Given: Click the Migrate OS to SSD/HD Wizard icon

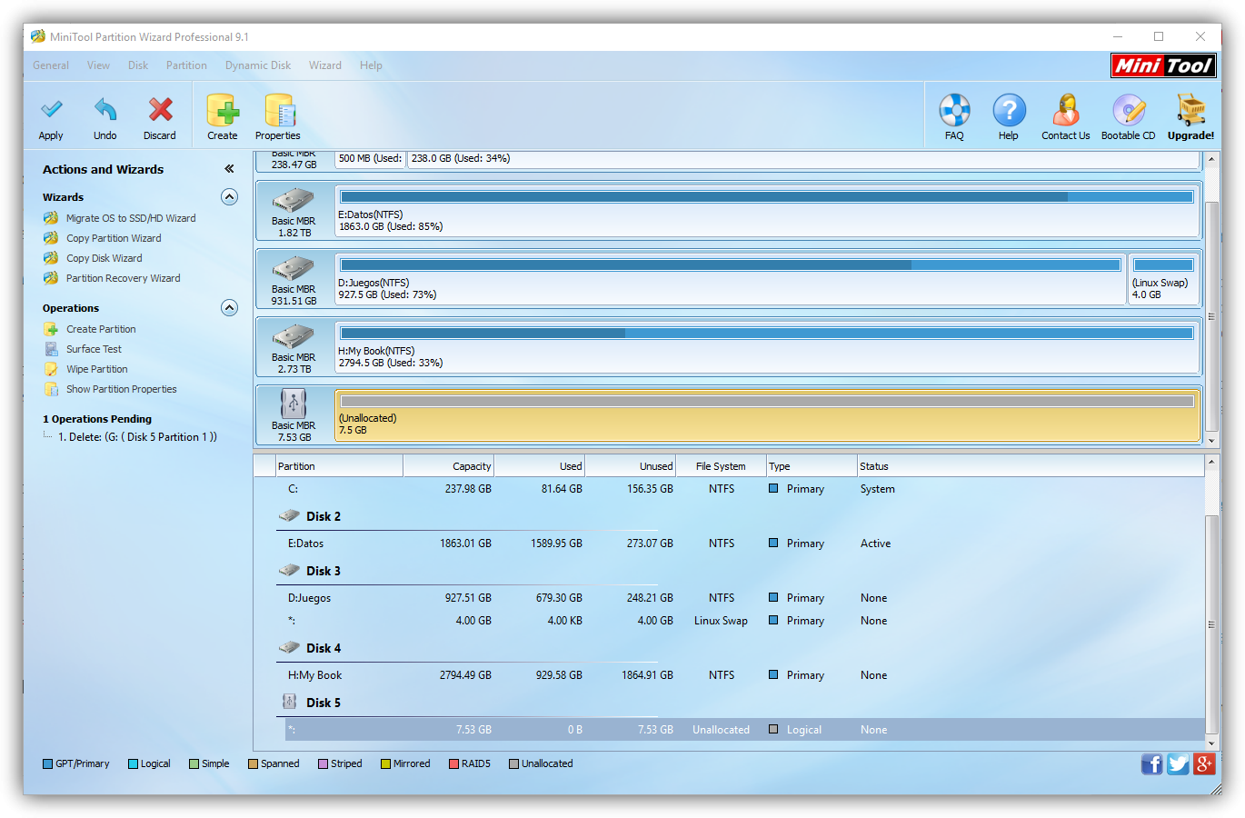Looking at the screenshot, I should pyautogui.click(x=51, y=218).
